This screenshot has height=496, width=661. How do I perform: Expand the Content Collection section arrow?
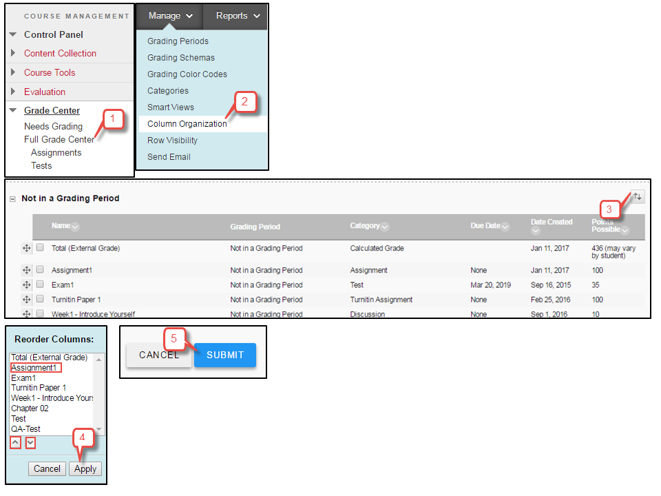pyautogui.click(x=13, y=53)
